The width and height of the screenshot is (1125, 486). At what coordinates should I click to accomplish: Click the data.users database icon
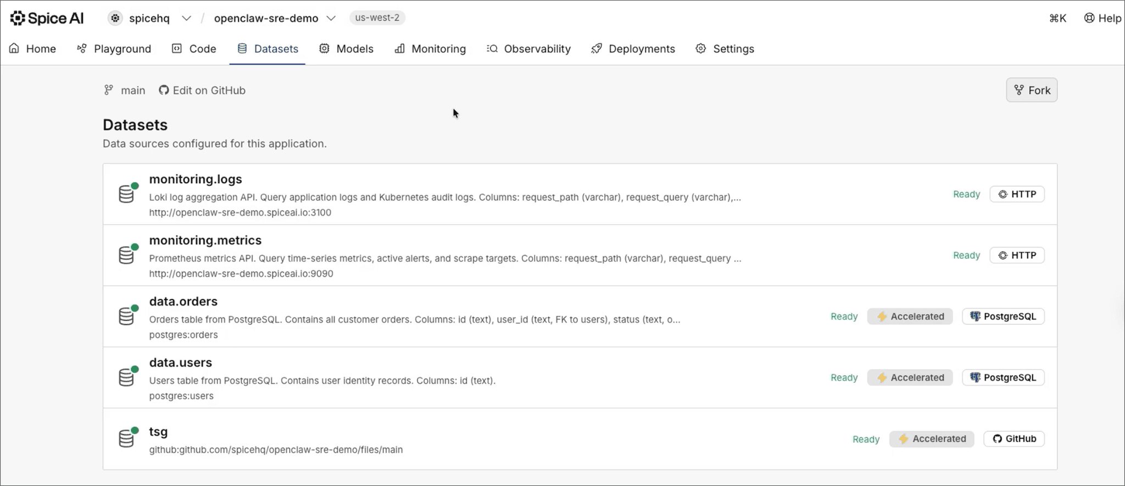coord(127,377)
